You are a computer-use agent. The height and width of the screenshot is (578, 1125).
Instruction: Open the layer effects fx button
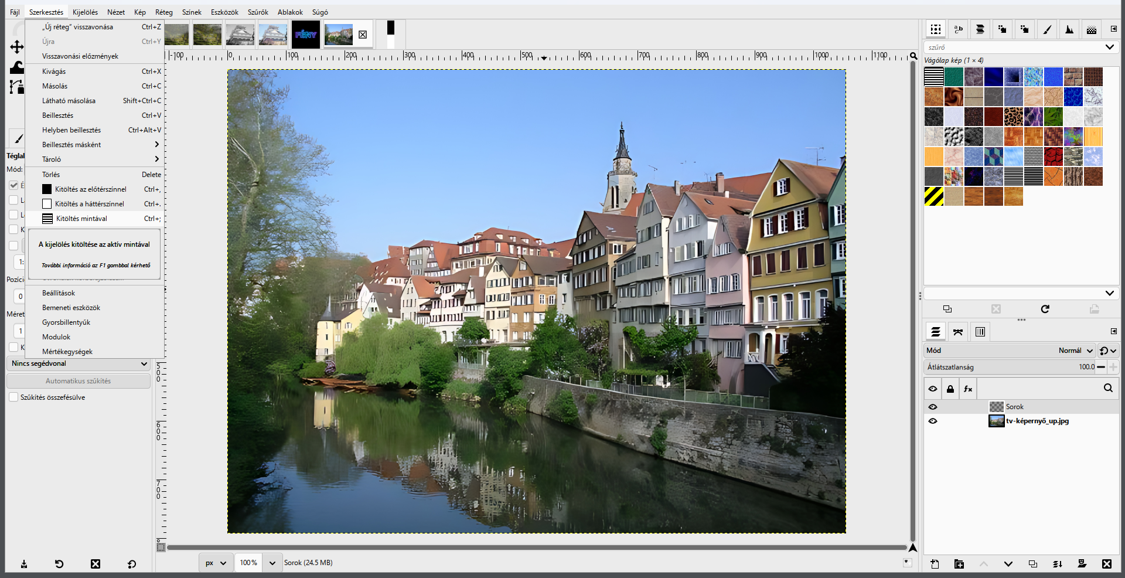click(x=968, y=389)
